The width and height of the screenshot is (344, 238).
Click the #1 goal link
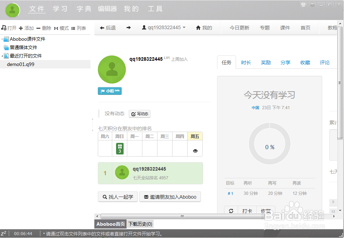pyautogui.click(x=230, y=193)
